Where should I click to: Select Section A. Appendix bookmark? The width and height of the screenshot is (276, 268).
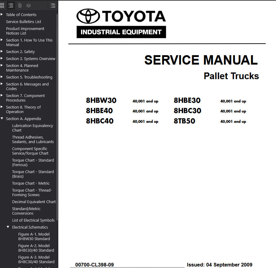click(23, 119)
